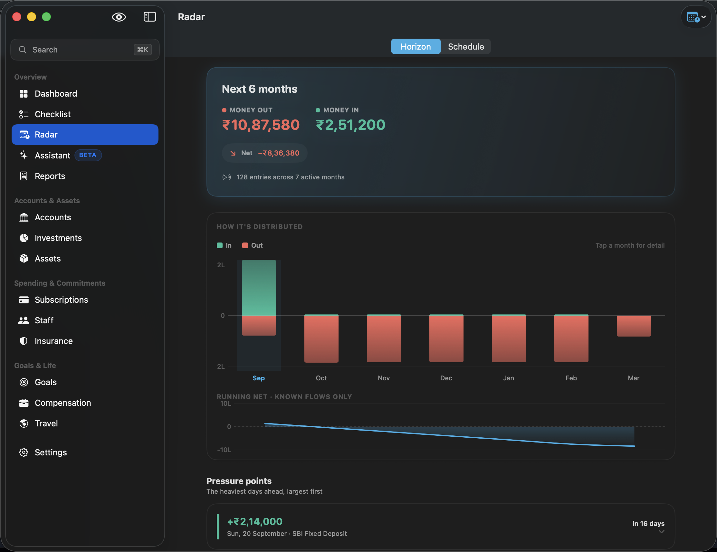The width and height of the screenshot is (717, 552).
Task: Click the ₹2,51,200 money in value
Action: 350,125
